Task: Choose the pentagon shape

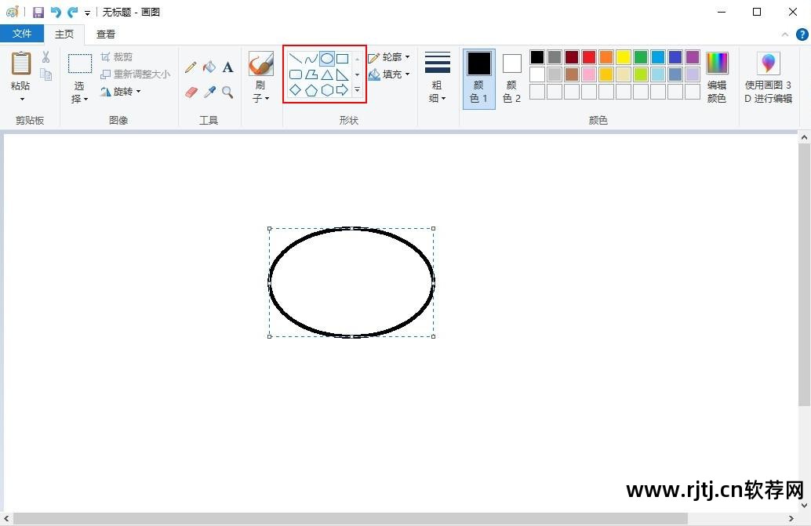Action: point(311,90)
